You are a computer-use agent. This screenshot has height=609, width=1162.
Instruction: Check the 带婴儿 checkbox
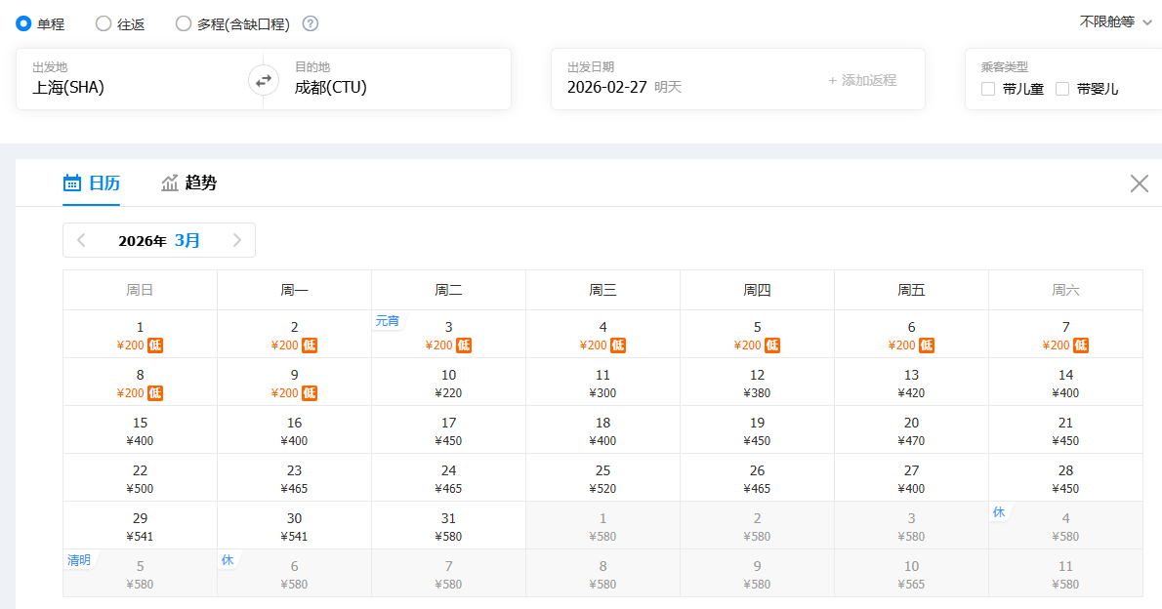pyautogui.click(x=1062, y=89)
